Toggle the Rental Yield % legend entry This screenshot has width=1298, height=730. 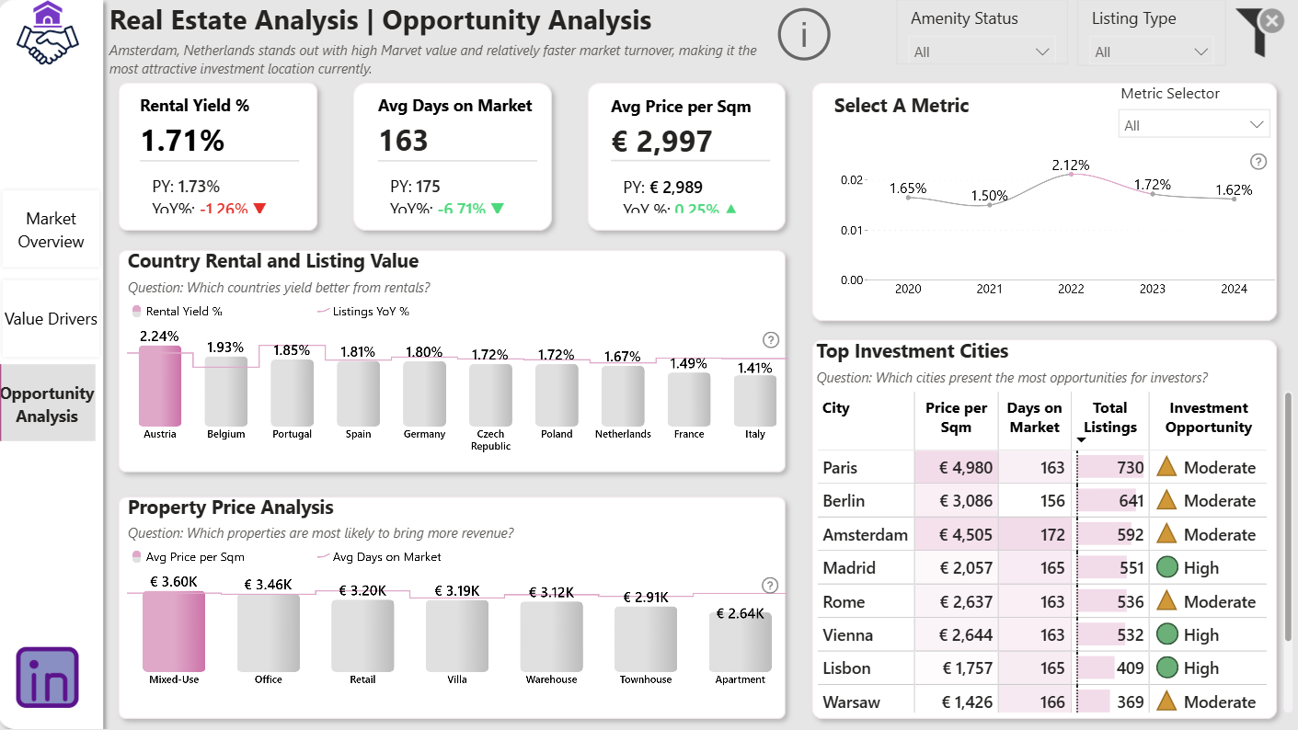coord(178,312)
